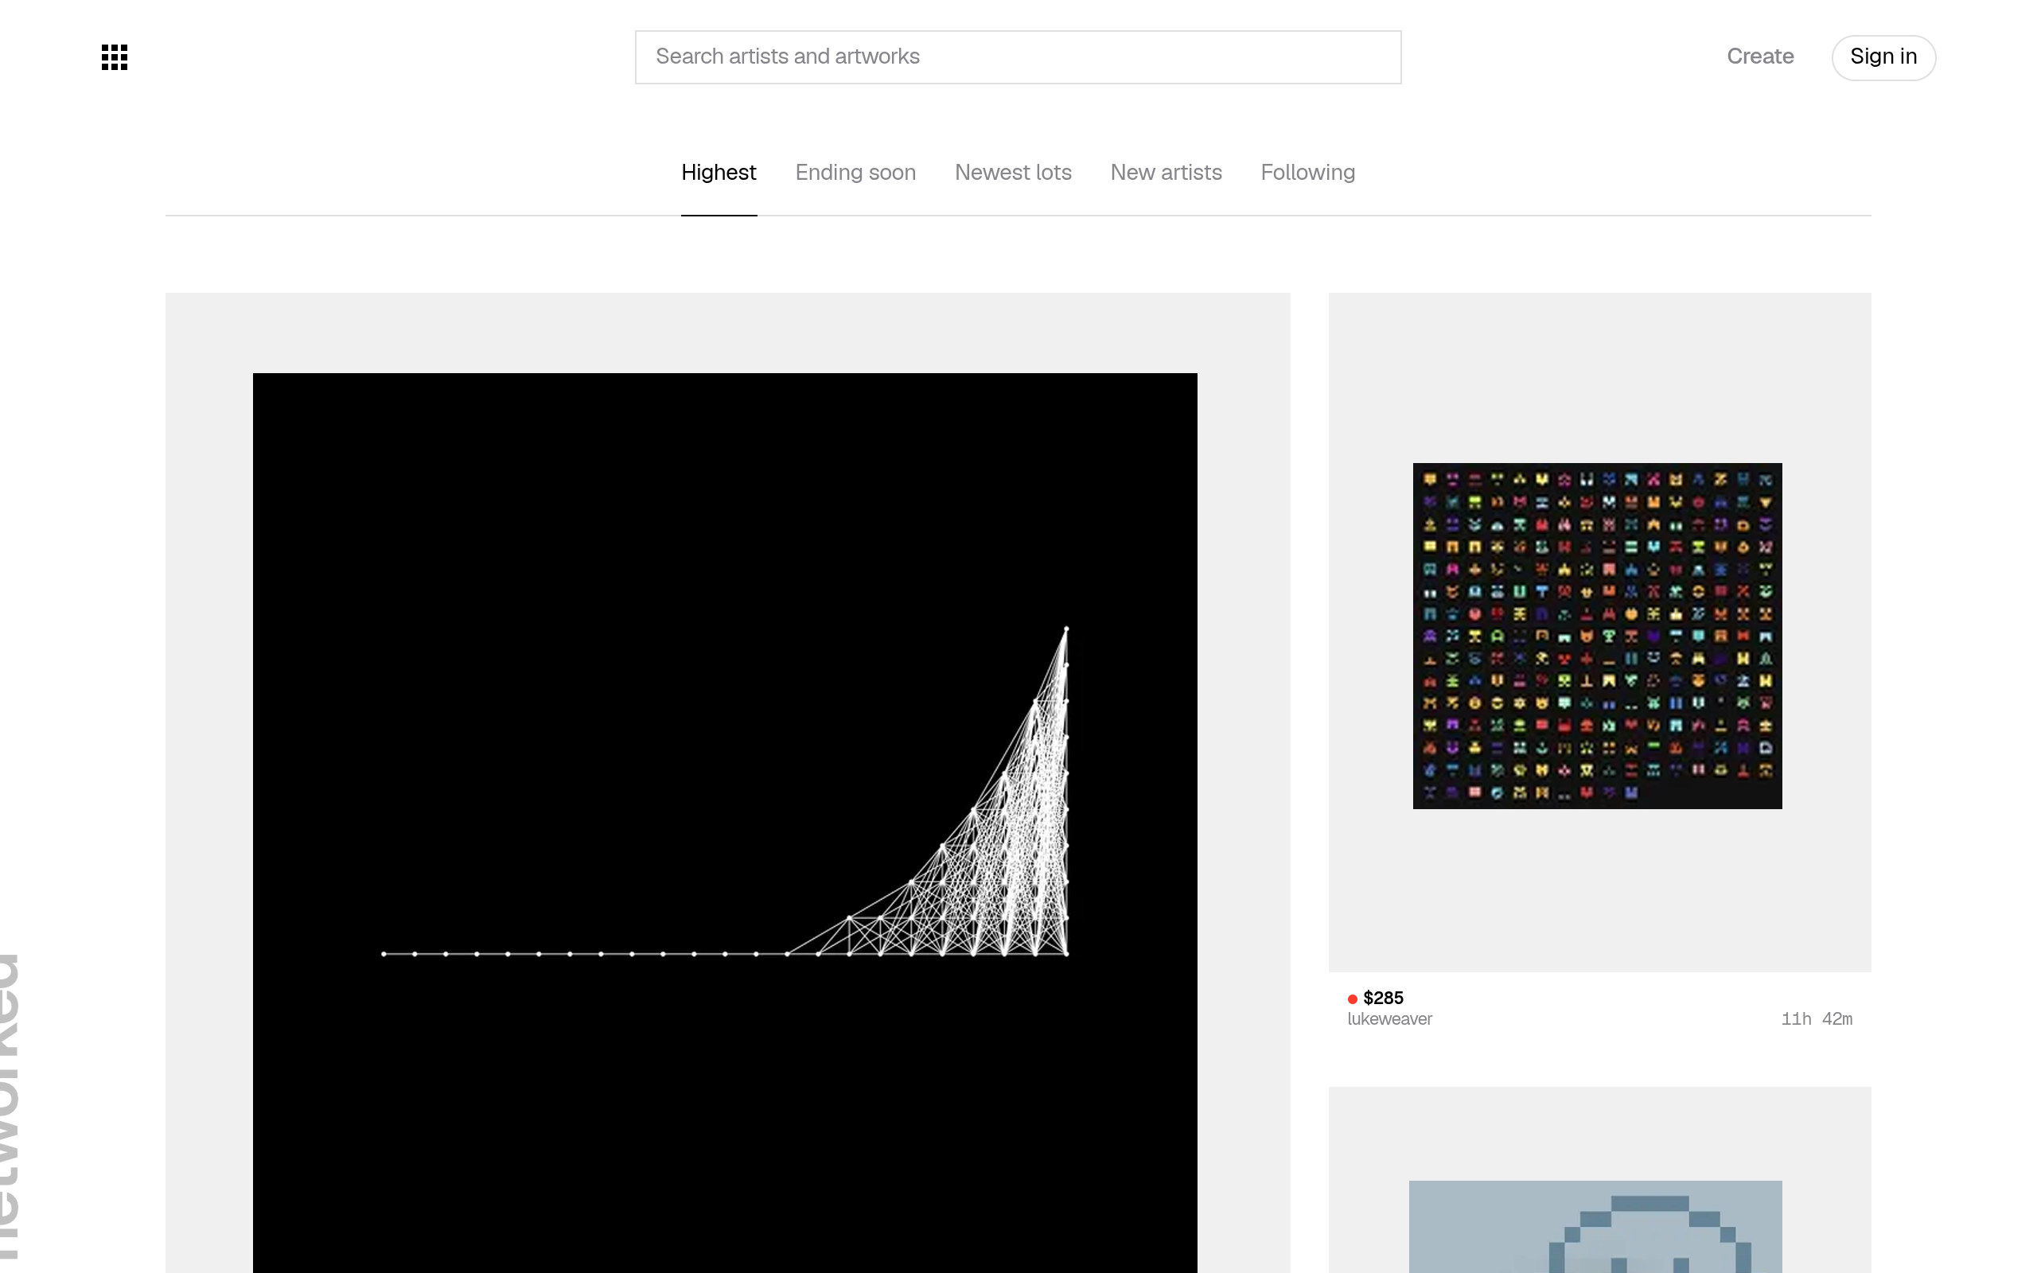Open the featured black network line artwork
2037x1273 pixels.
point(725,823)
